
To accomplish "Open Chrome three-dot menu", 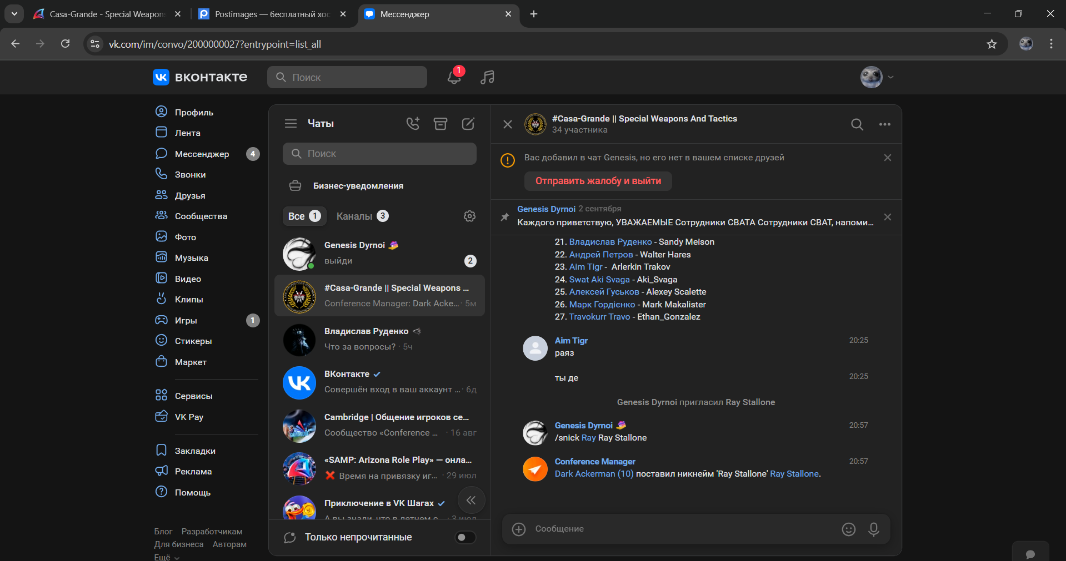I will (x=1051, y=44).
